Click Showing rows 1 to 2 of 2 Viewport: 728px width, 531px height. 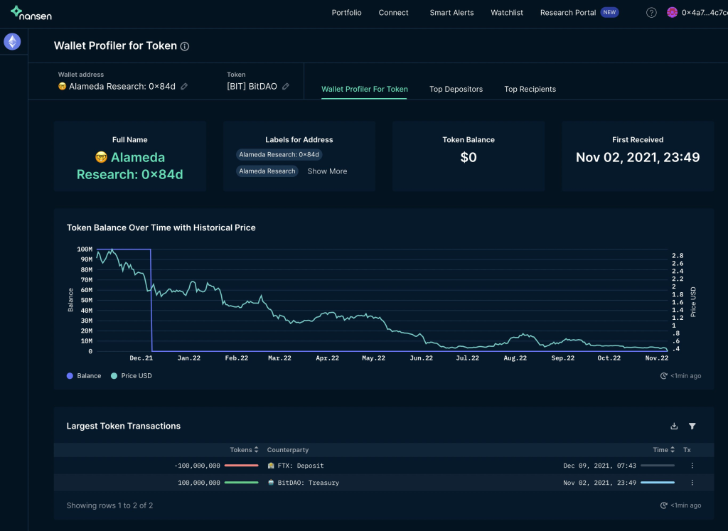click(x=109, y=505)
